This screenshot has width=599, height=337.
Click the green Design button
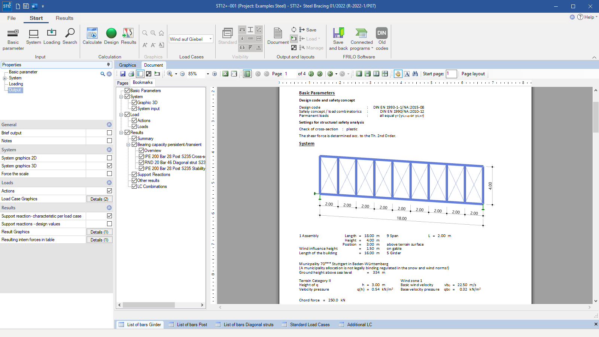coord(111,37)
